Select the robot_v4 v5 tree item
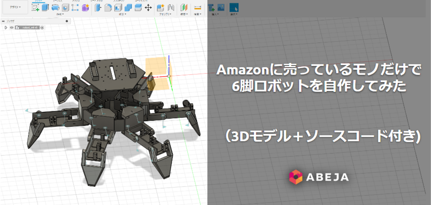The height and width of the screenshot is (205, 431). click(x=30, y=27)
